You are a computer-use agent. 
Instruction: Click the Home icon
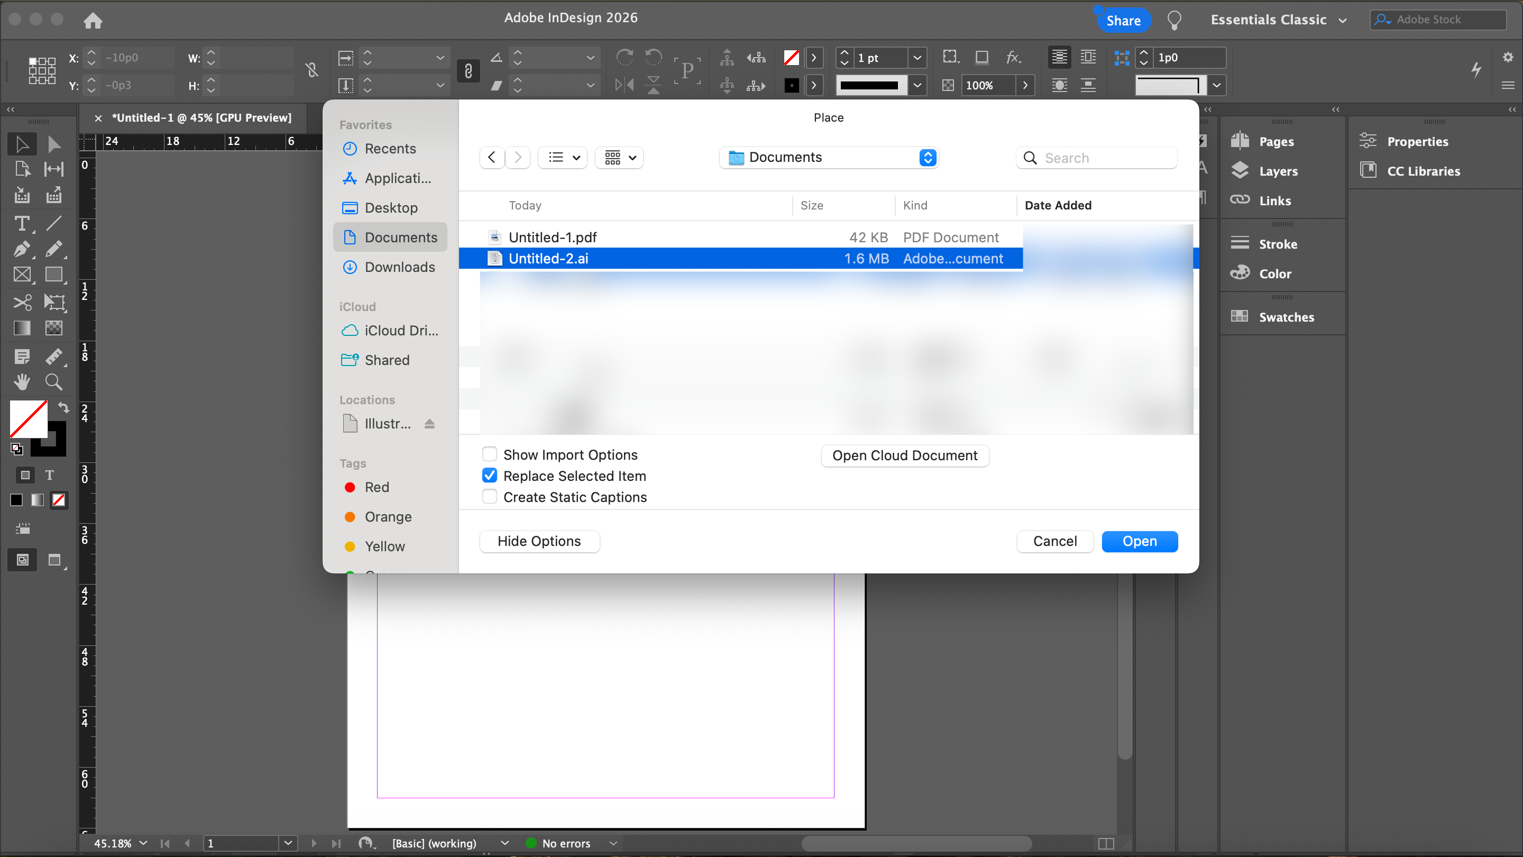(93, 21)
